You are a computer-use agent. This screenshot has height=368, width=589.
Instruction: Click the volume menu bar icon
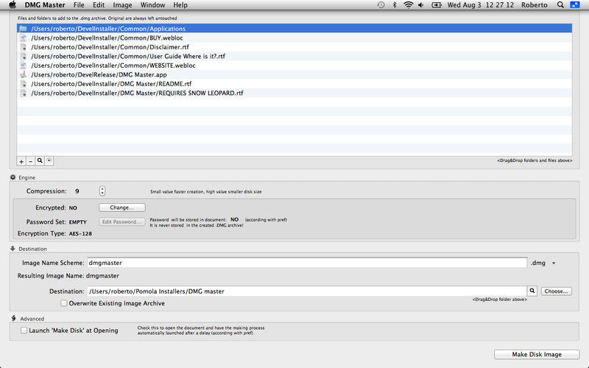point(421,5)
